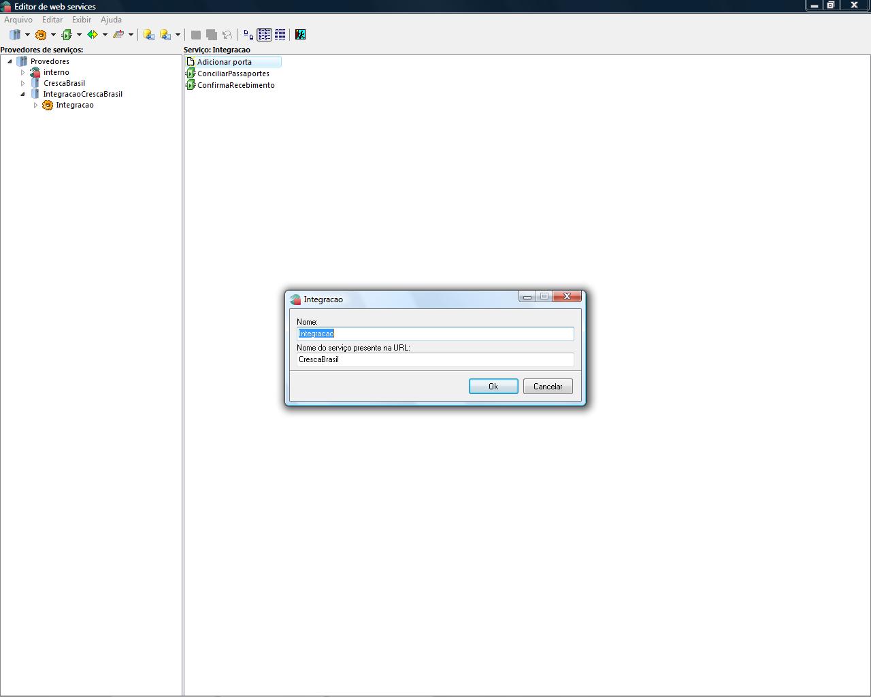Screen dimensions: 871x697
Task: Click the first database transfer toolbar icon
Action: point(149,35)
